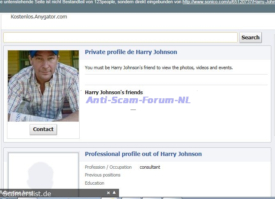275x199 pixels.
Task: Click the consultant occupation value
Action: coord(150,167)
